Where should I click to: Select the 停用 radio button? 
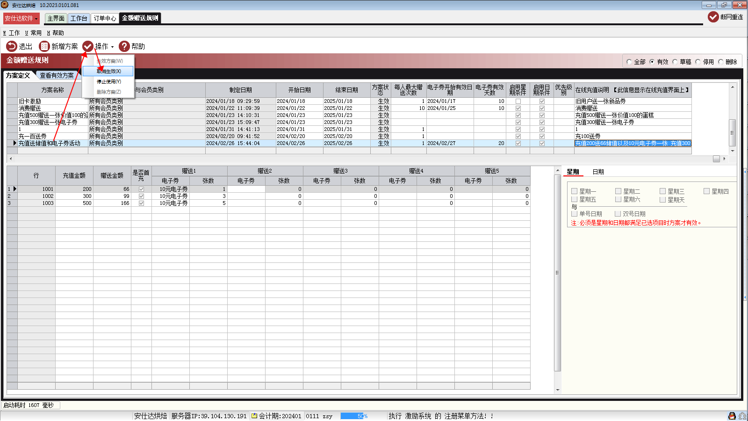[698, 62]
